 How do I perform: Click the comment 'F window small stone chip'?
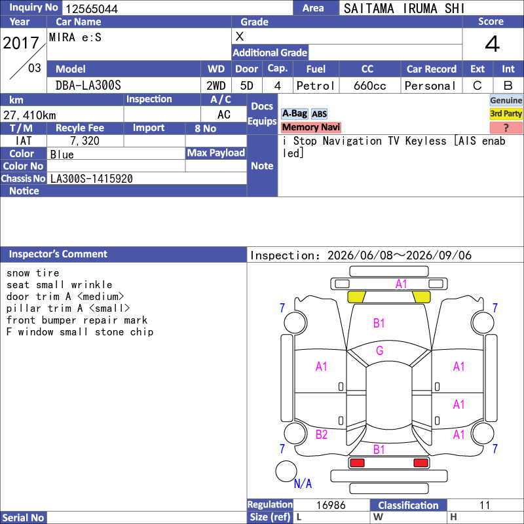point(80,332)
